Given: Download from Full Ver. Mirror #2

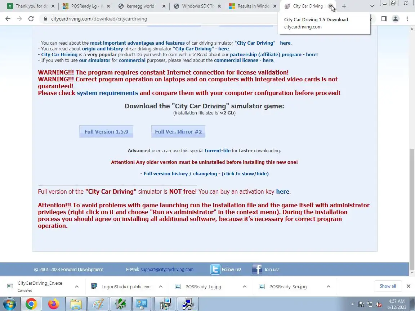Looking at the screenshot, I should point(178,132).
